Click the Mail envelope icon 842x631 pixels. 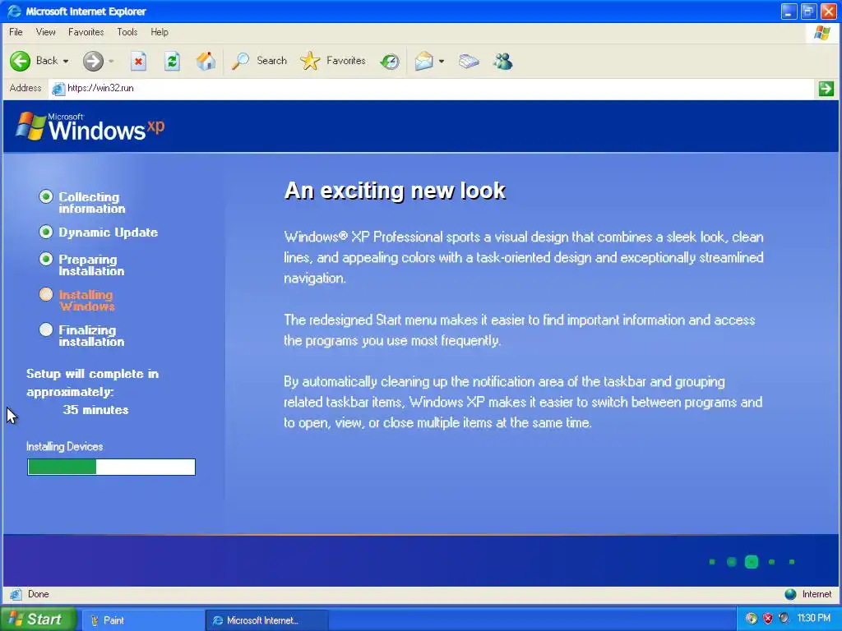pos(423,61)
